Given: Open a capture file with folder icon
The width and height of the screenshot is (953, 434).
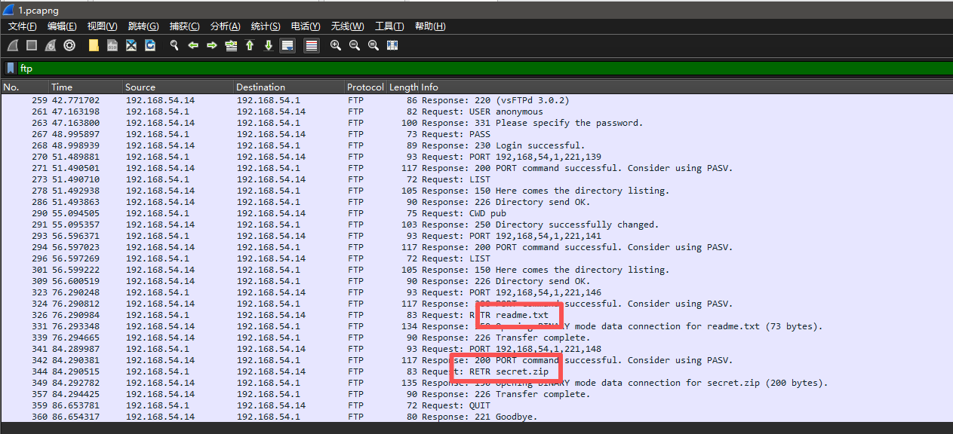Looking at the screenshot, I should point(94,45).
